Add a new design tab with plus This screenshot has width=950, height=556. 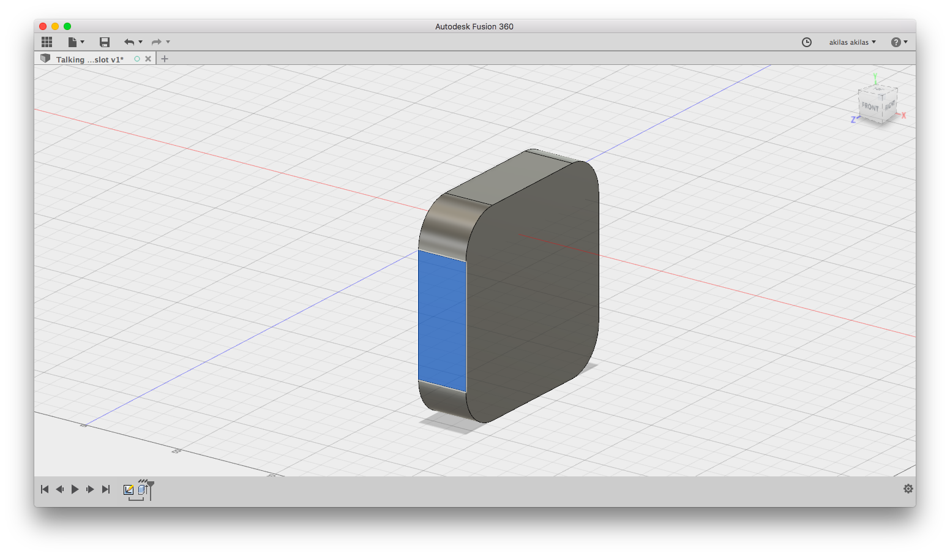[165, 59]
